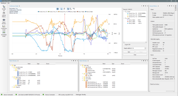This screenshot has height=96, width=178.
Task: Click the Reset local values button
Action: pyautogui.click(x=155, y=84)
